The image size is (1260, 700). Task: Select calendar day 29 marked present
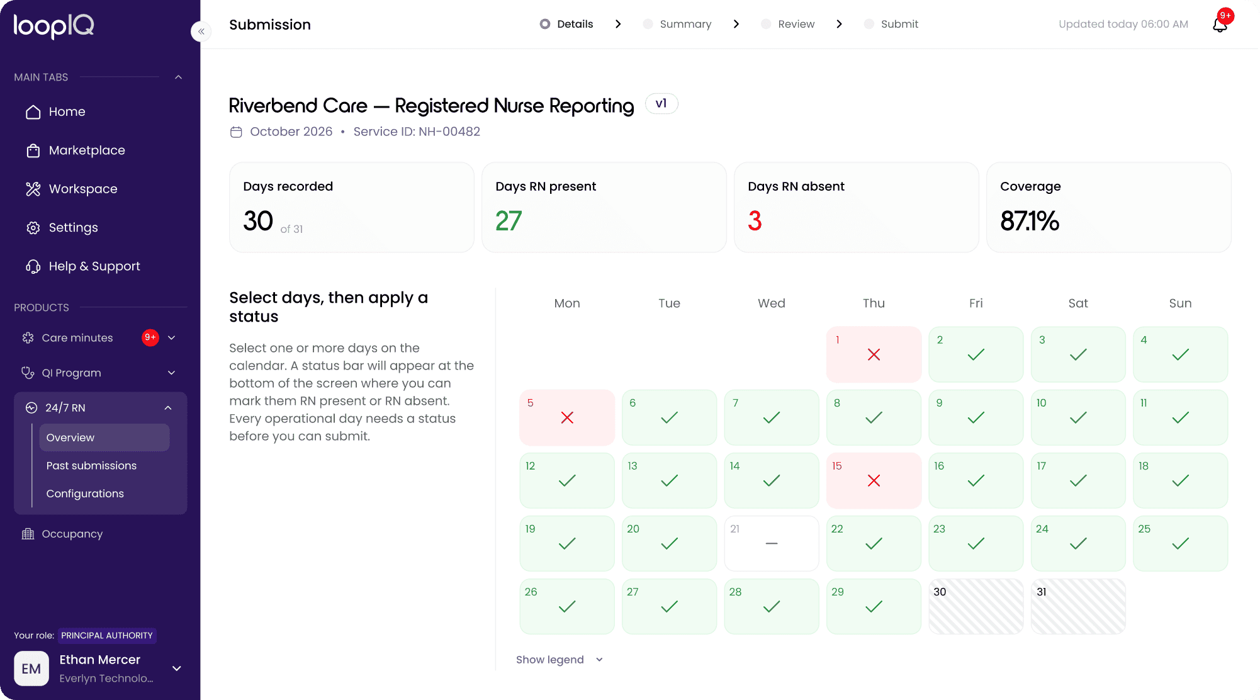874,606
